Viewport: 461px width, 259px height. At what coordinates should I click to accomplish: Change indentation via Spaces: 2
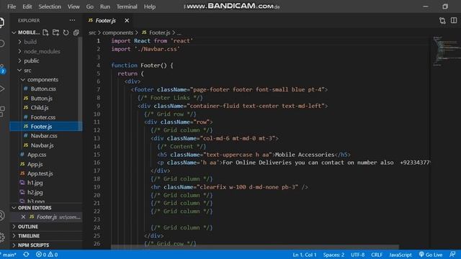tap(334, 255)
